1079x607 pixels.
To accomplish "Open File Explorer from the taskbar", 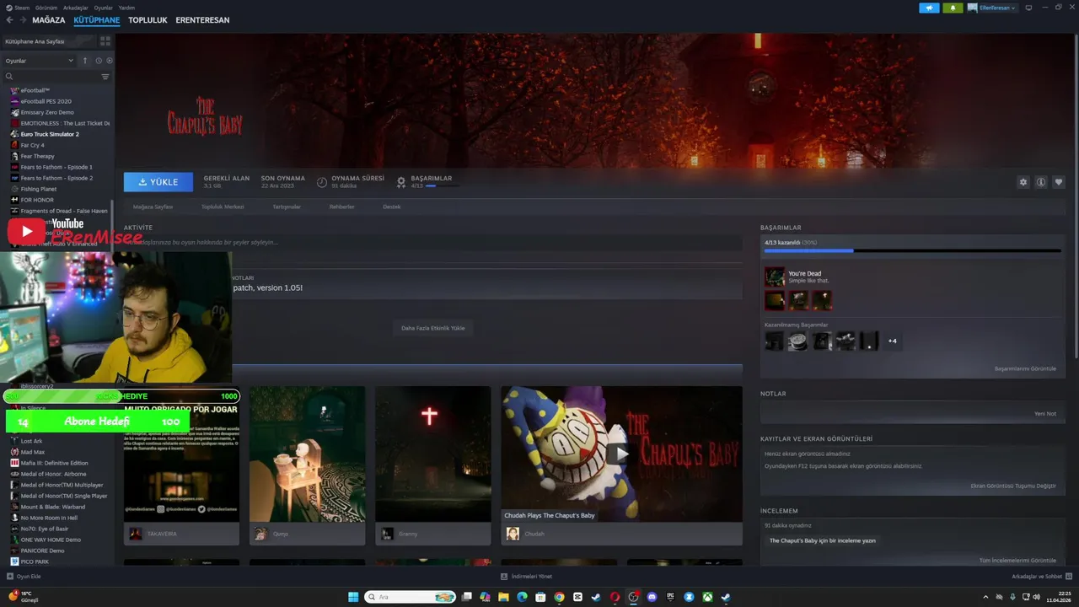I will click(x=503, y=597).
